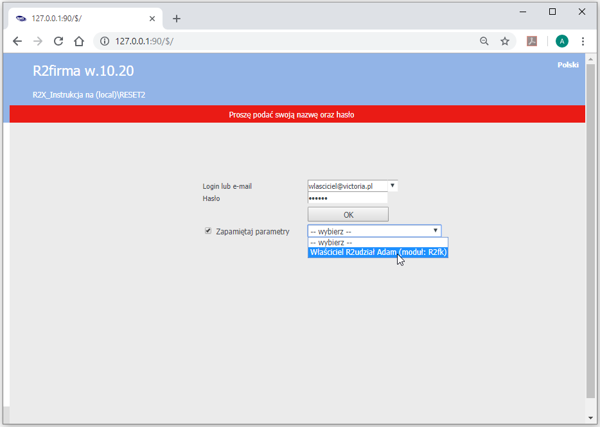Select the 127.0.0.1:90/$/ tab
The width and height of the screenshot is (600, 427).
pos(85,19)
